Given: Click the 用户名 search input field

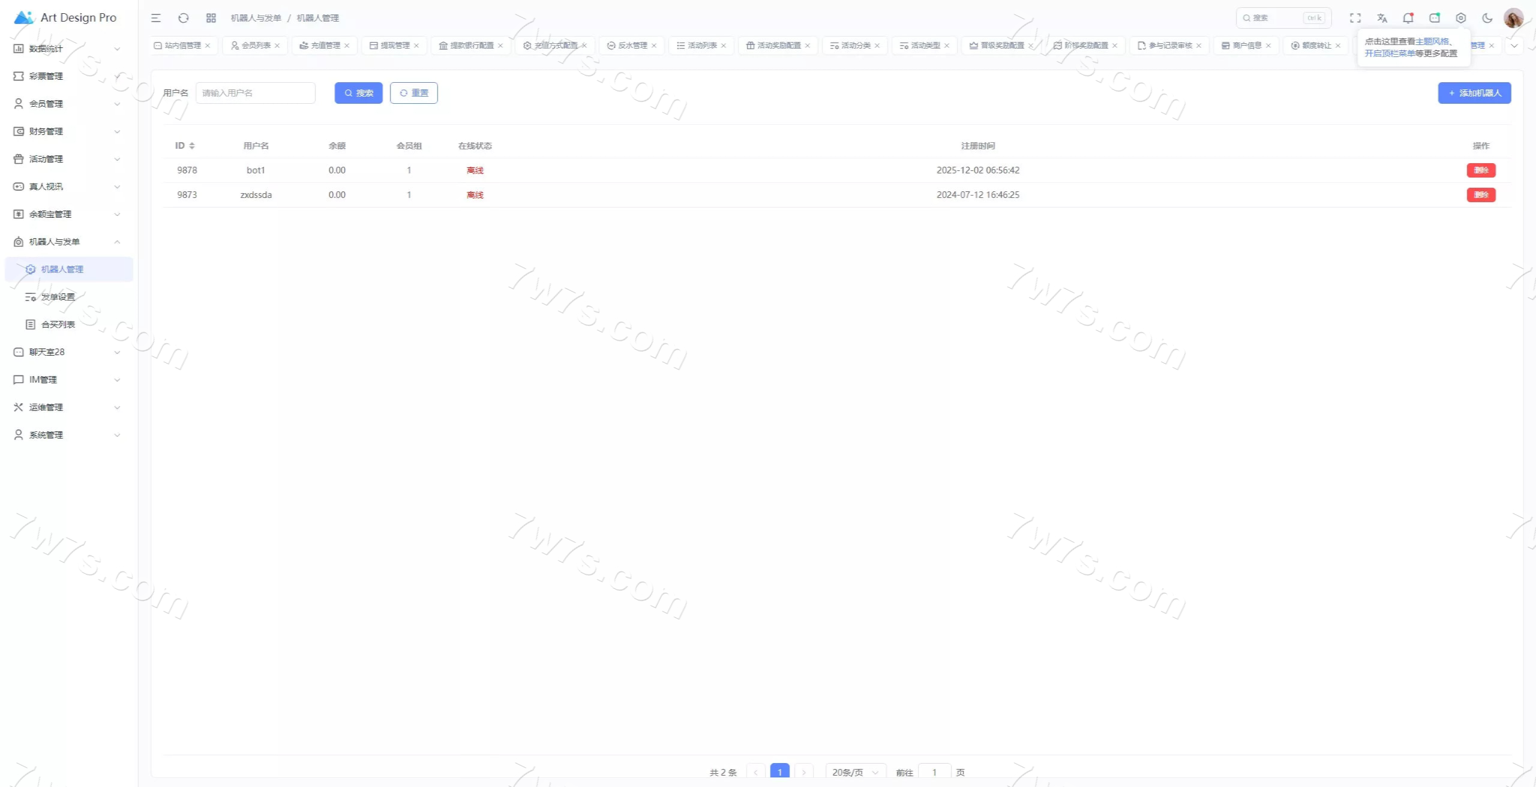Looking at the screenshot, I should [255, 93].
